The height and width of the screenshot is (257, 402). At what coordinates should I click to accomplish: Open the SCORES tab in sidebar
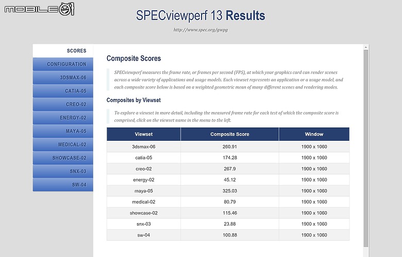pyautogui.click(x=63, y=51)
